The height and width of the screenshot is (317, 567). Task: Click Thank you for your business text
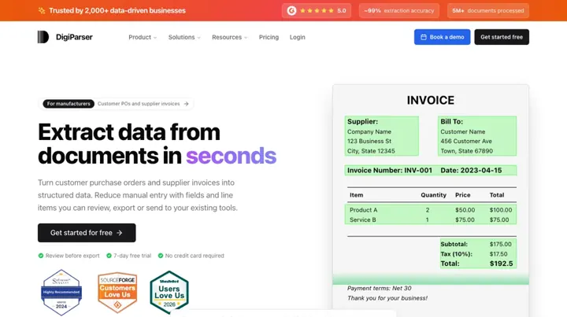pos(387,298)
